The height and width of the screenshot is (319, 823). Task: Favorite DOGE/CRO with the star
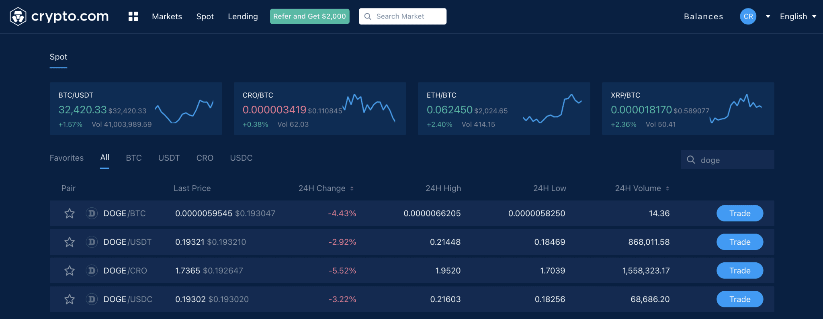tap(70, 271)
